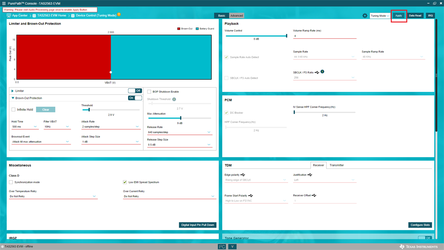Click the SBCLK / FS Ratio info icon
444x250 pixels.
(322, 71)
